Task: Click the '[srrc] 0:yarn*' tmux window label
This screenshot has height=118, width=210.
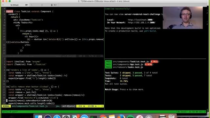Action: coord(10,112)
